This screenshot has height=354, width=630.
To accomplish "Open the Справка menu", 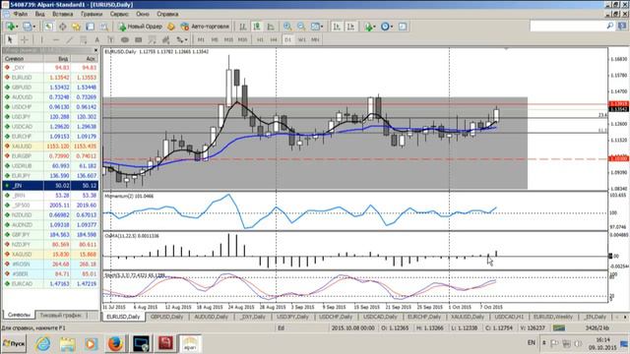I will pyautogui.click(x=167, y=14).
